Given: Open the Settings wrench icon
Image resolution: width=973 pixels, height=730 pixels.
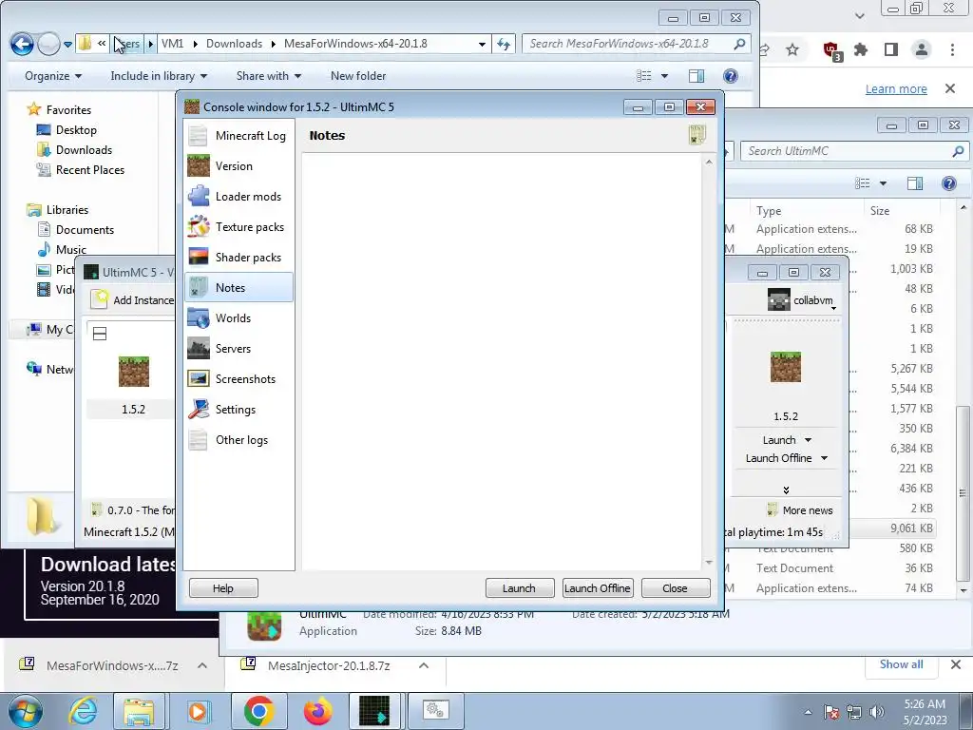Looking at the screenshot, I should 198,409.
